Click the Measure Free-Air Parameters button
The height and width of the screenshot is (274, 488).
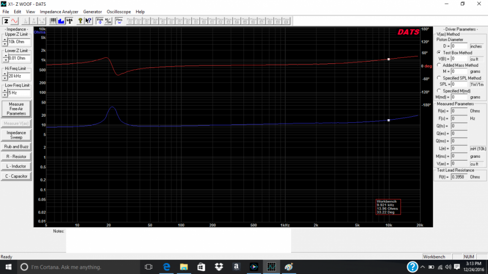pyautogui.click(x=16, y=109)
